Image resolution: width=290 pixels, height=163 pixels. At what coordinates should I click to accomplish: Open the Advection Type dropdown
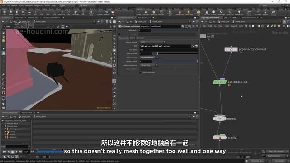(x=149, y=58)
